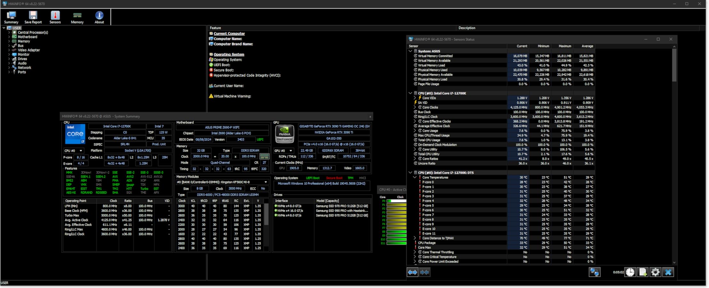This screenshot has height=288, width=709.
Task: Expand the Central Processor(s) tree node
Action: [x=9, y=33]
